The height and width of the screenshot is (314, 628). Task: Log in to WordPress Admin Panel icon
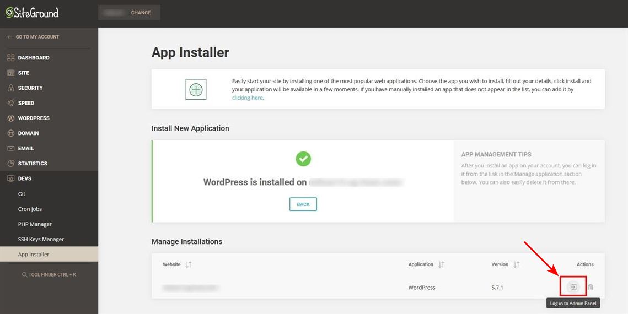(x=573, y=287)
